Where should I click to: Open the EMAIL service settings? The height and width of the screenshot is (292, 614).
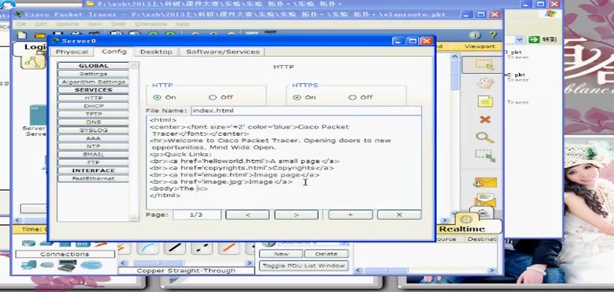tap(94, 155)
